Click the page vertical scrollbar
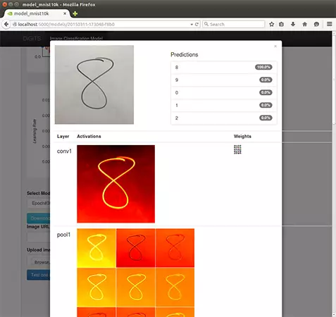The width and height of the screenshot is (336, 317). (x=334, y=174)
